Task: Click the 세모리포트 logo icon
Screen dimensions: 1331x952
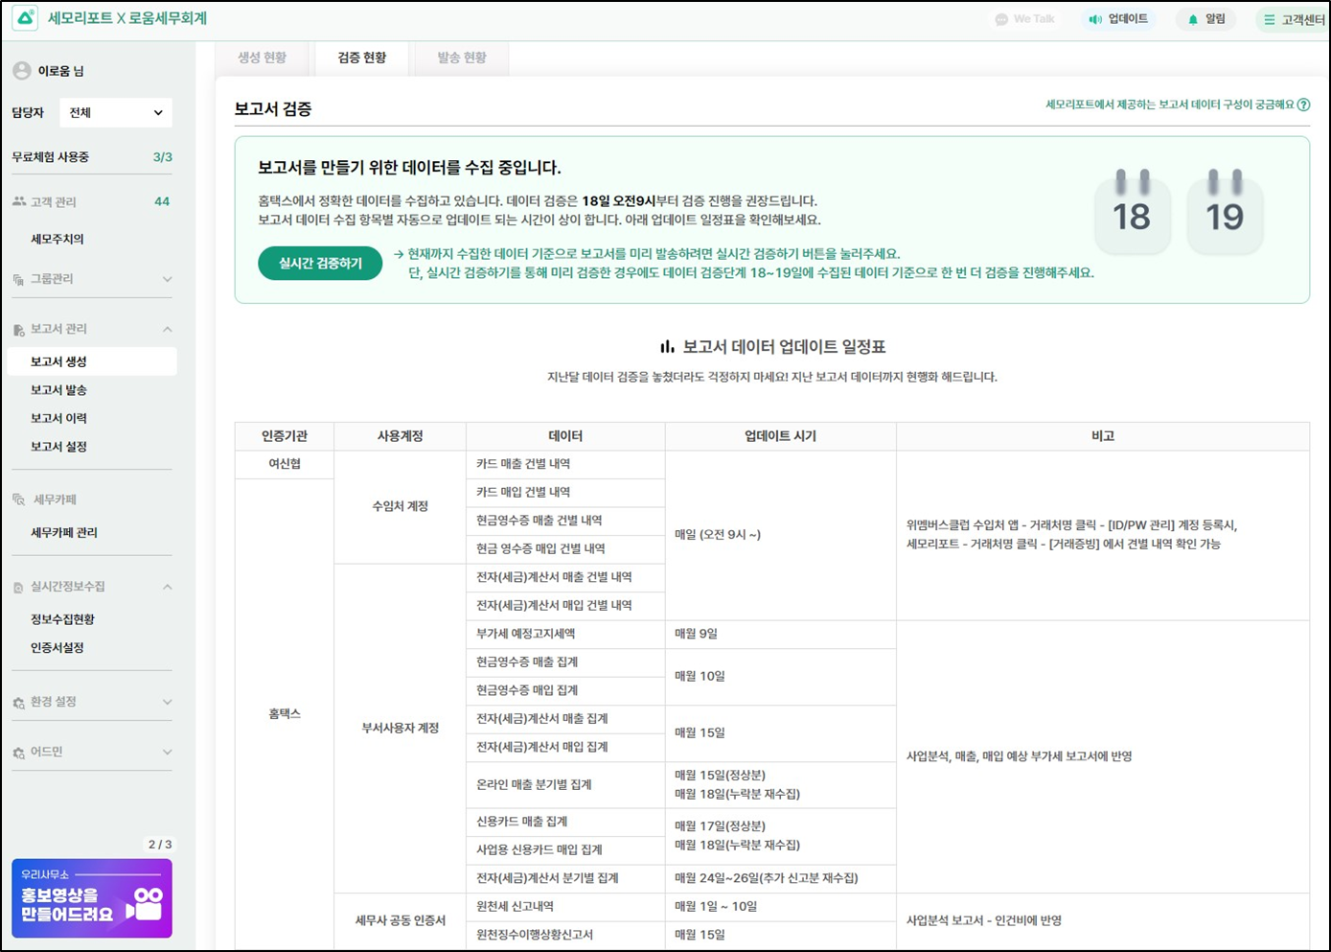Action: click(25, 18)
